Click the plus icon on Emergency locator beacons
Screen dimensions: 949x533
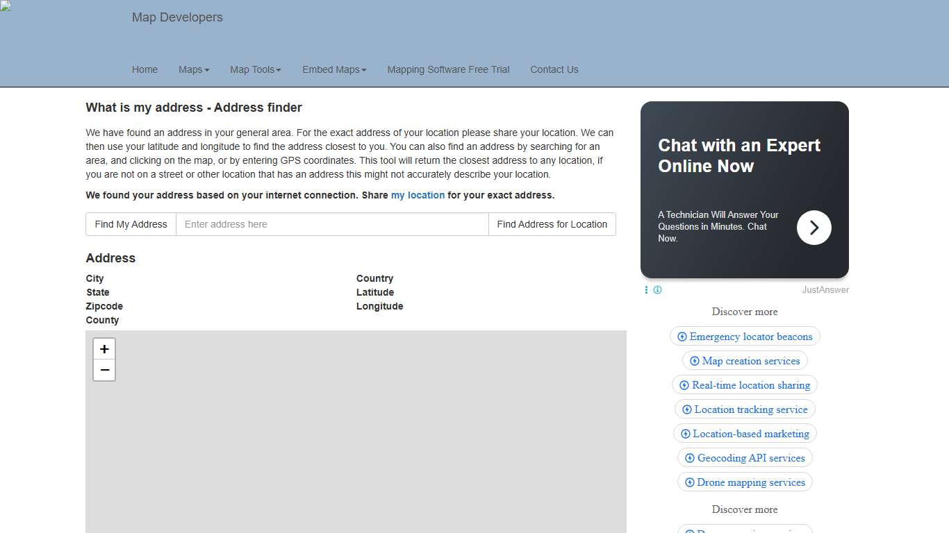click(x=683, y=336)
